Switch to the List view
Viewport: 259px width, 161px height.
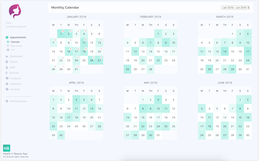[13, 50]
